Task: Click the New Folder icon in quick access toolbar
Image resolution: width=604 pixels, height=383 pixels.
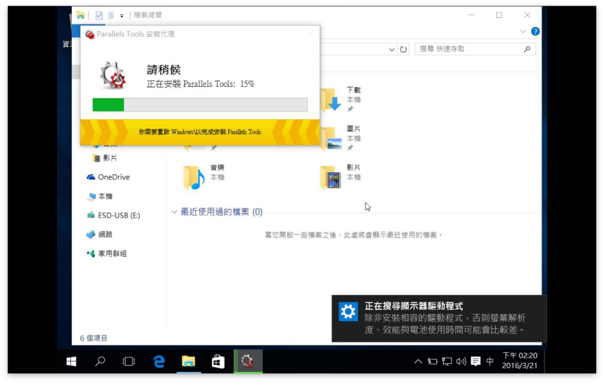Action: tap(111, 15)
